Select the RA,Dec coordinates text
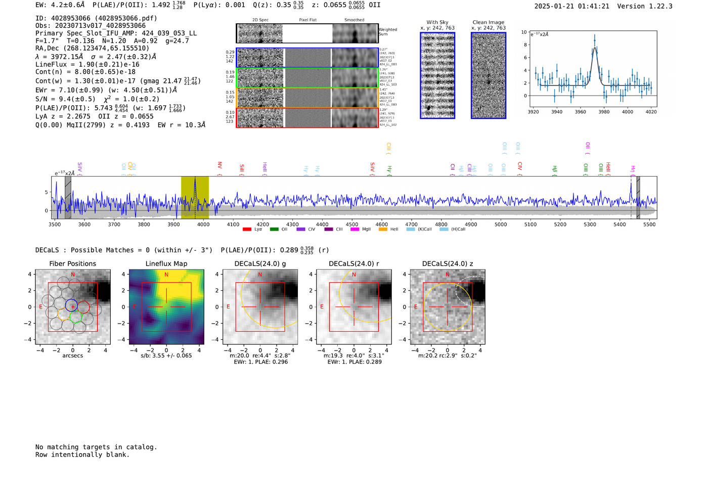708x482 pixels. click(x=93, y=49)
